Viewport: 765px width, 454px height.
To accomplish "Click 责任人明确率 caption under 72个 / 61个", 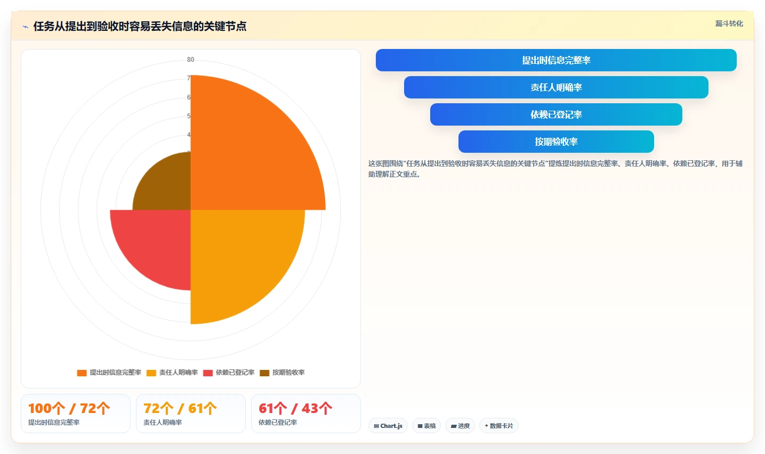I will coord(163,422).
